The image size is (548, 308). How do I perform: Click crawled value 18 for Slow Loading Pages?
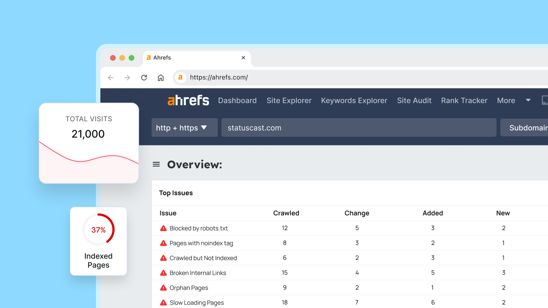point(285,302)
